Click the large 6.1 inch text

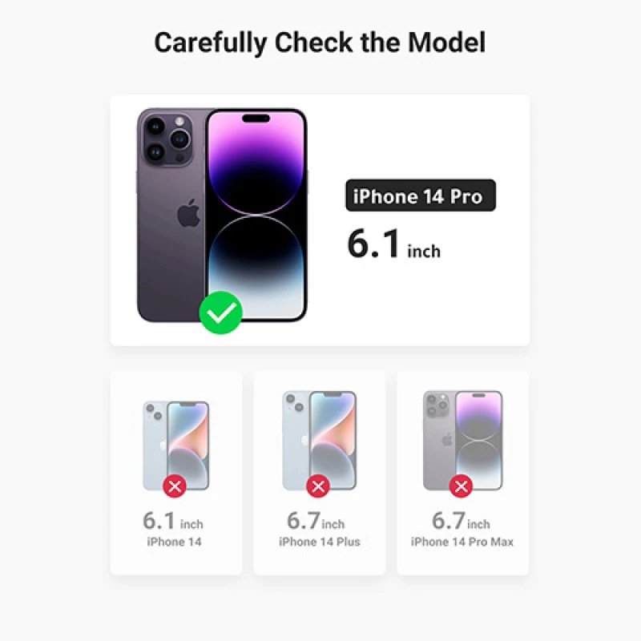click(x=393, y=244)
